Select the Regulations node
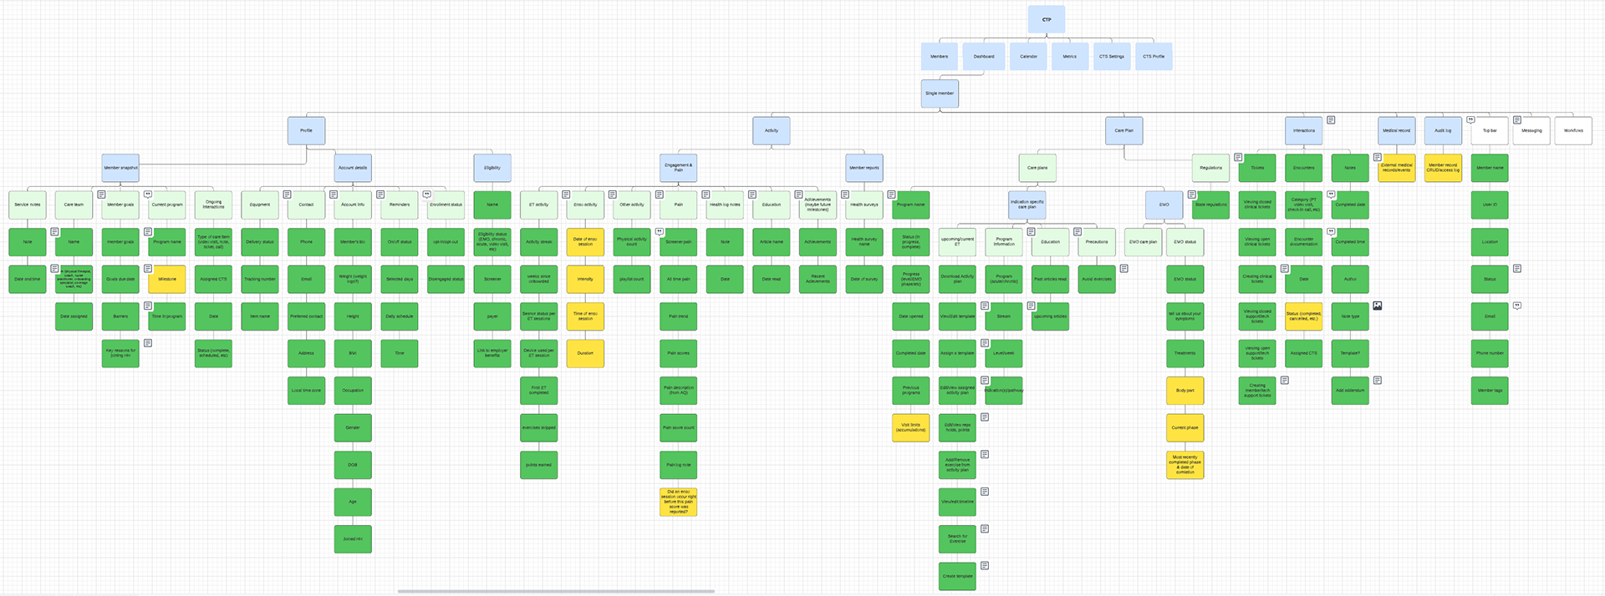The width and height of the screenshot is (1605, 596). (x=1211, y=168)
